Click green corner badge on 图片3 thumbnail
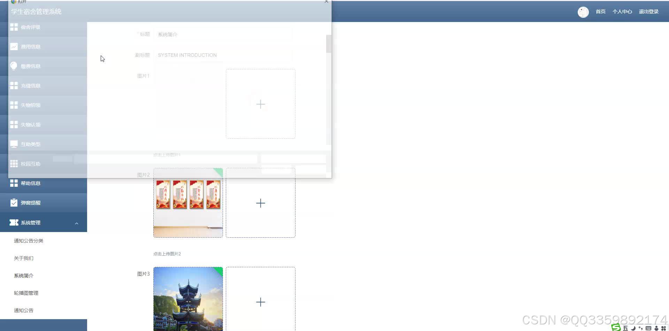 point(220,270)
